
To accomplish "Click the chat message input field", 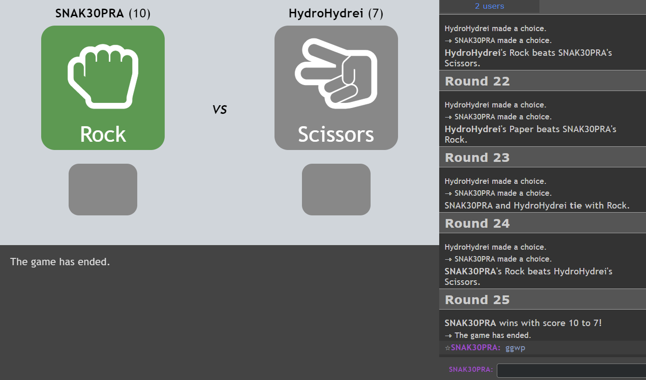I will pyautogui.click(x=571, y=370).
